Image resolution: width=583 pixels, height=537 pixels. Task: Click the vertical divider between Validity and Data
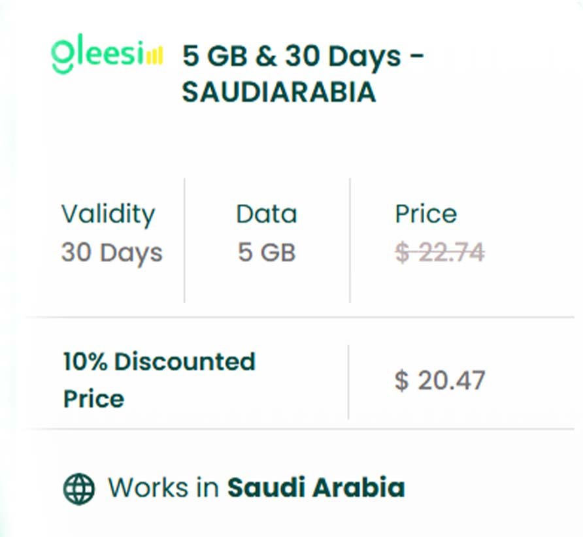coord(184,240)
